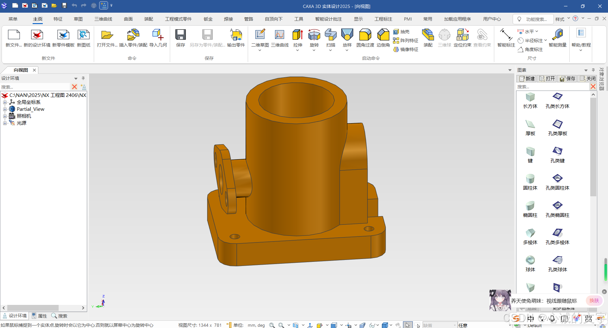
Task: Select the 旋转 revolve tool
Action: pyautogui.click(x=314, y=35)
